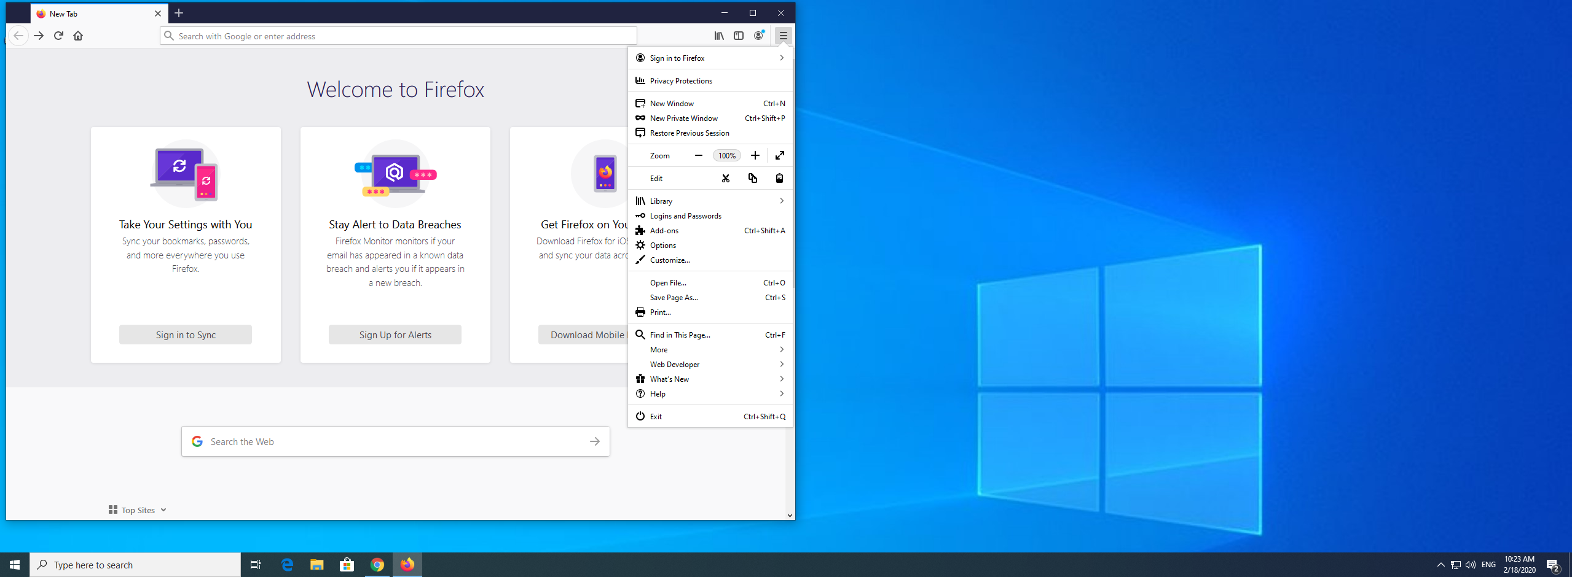
Task: Expand the More submenu
Action: coord(710,349)
